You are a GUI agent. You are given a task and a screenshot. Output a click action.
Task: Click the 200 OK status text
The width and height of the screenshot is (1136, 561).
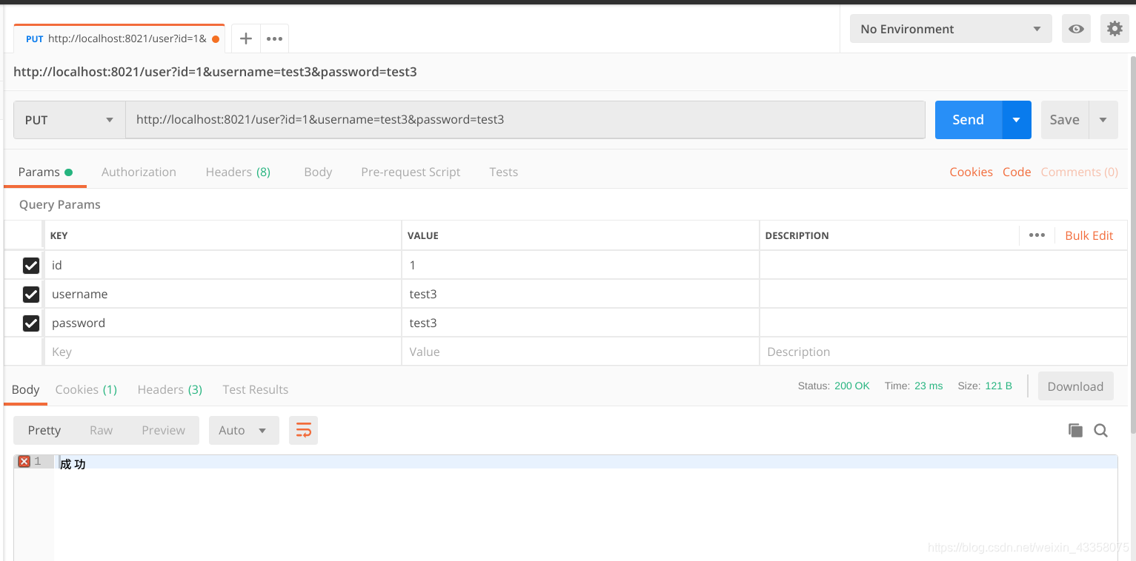coord(852,386)
